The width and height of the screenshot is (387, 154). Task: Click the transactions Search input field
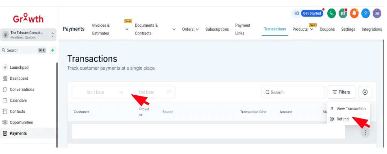point(293,92)
